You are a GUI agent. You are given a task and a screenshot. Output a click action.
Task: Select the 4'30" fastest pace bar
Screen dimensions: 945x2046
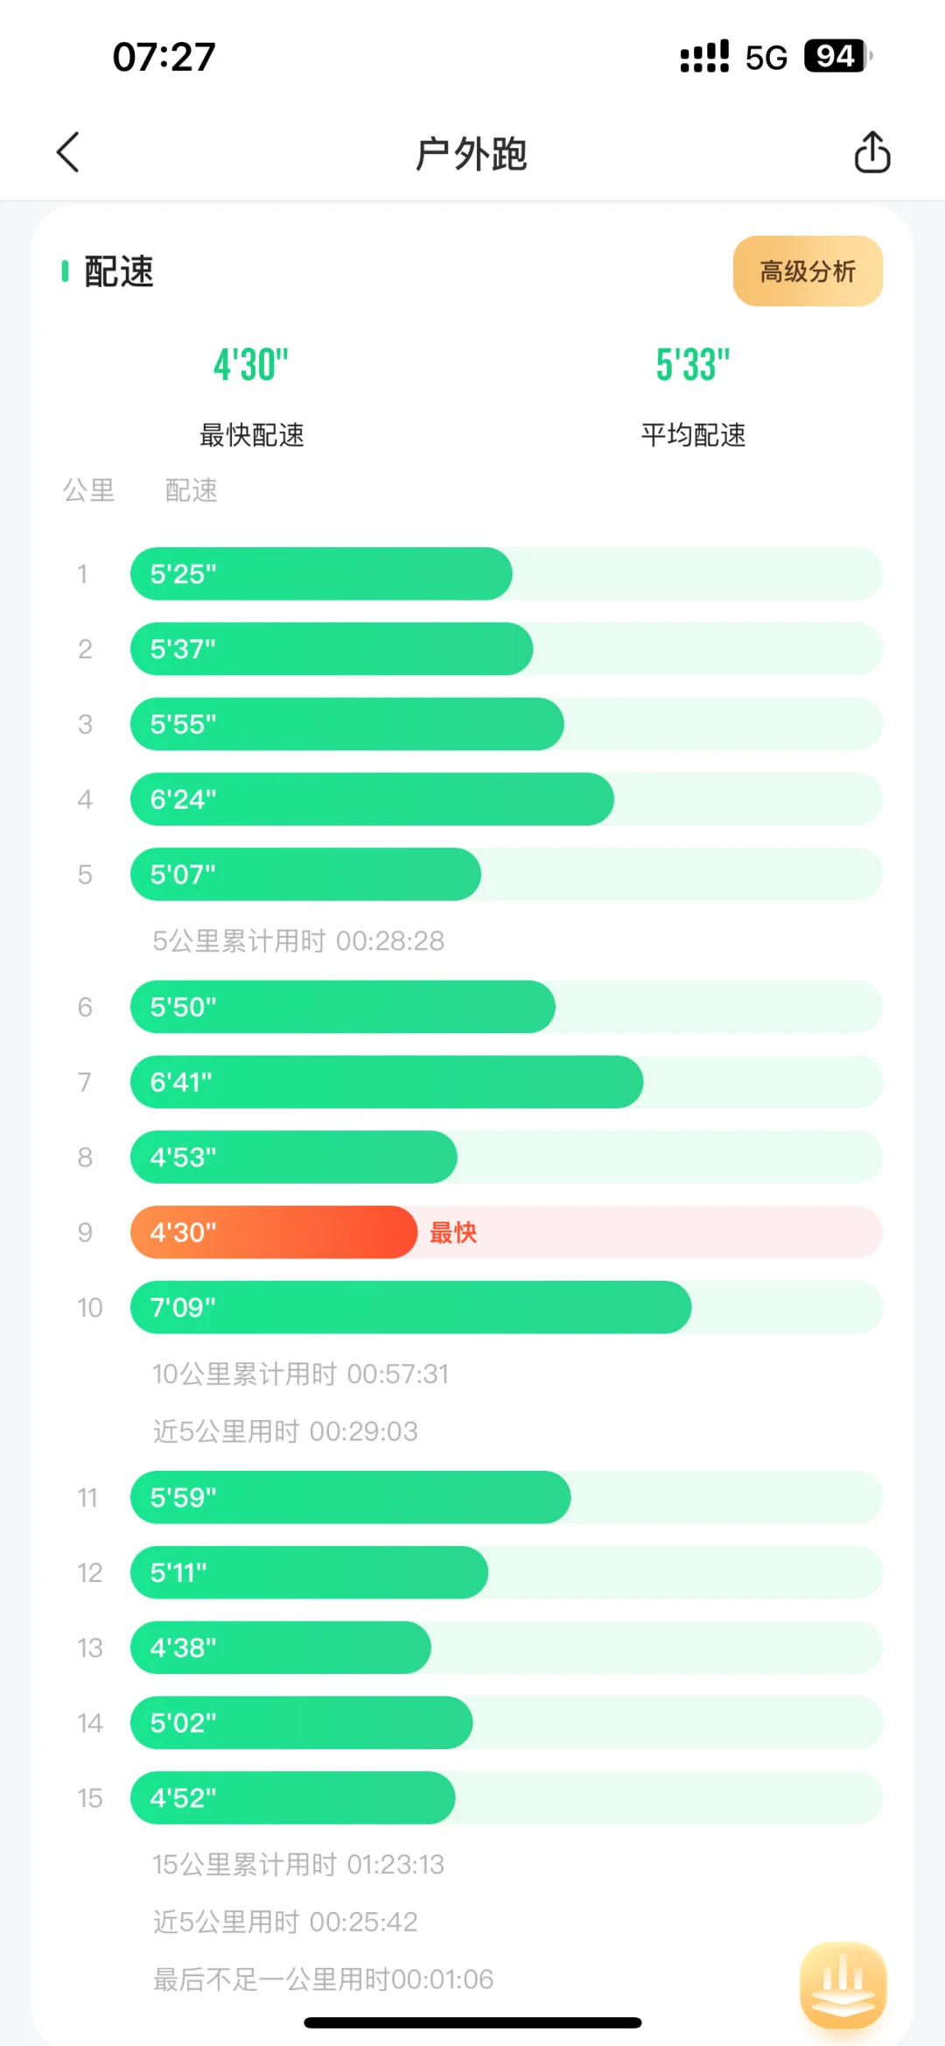[x=274, y=1233]
